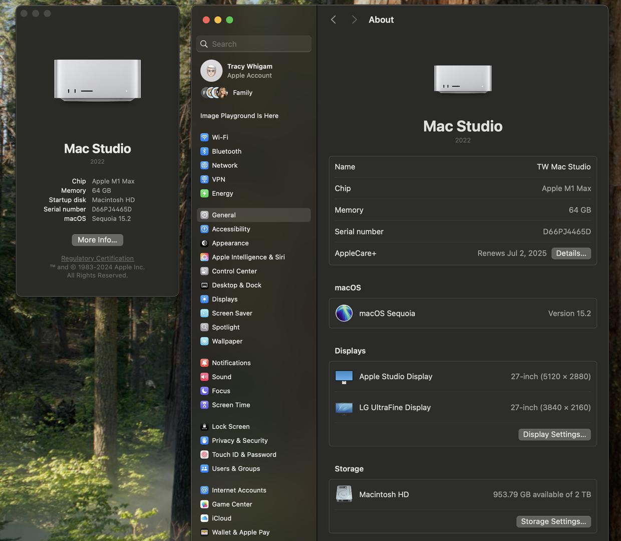Go to Privacy & Security settings
621x541 pixels.
point(239,440)
